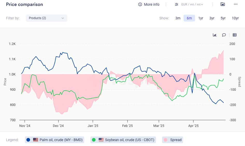Show the 5yr time range
245x146 pixels.
point(223,18)
